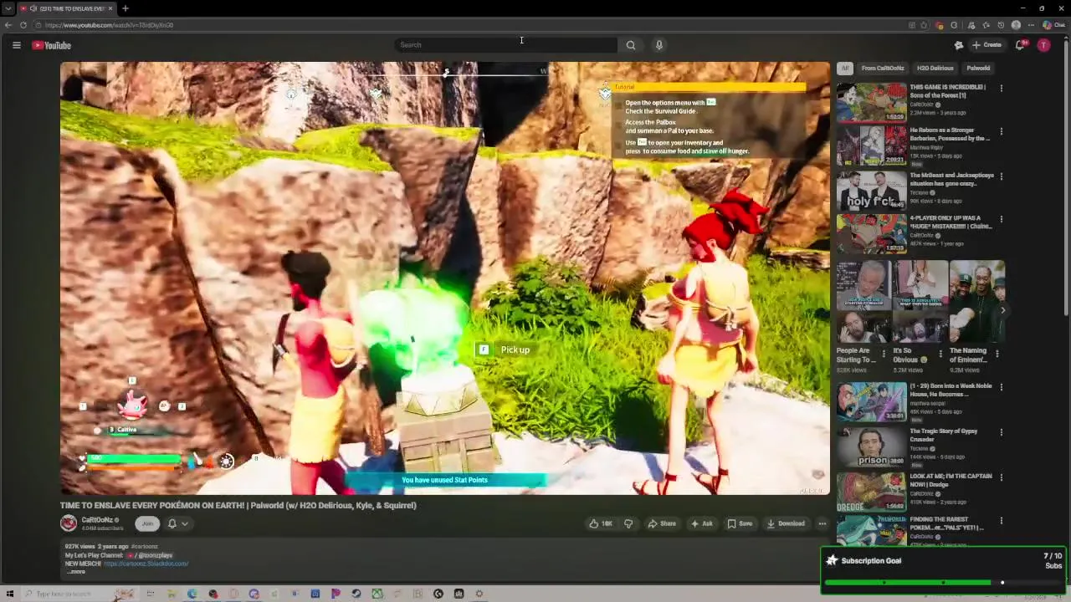The width and height of the screenshot is (1071, 602).
Task: Open options for Tragic Story of Gypsy Crusader
Action: [x=1001, y=432]
